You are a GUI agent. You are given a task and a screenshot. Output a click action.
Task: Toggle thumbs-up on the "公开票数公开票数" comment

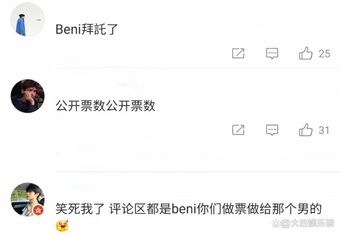click(x=306, y=130)
